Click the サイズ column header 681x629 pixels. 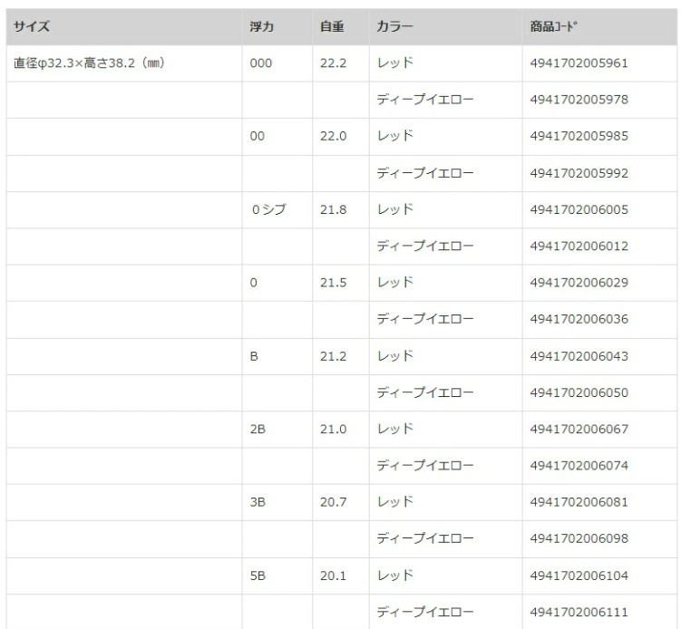point(32,27)
